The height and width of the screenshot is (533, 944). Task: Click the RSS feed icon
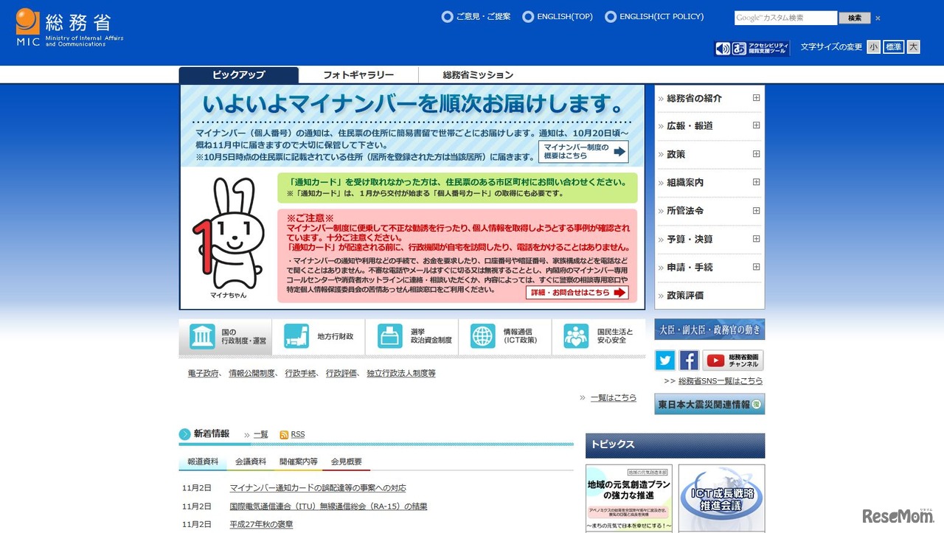pos(285,434)
